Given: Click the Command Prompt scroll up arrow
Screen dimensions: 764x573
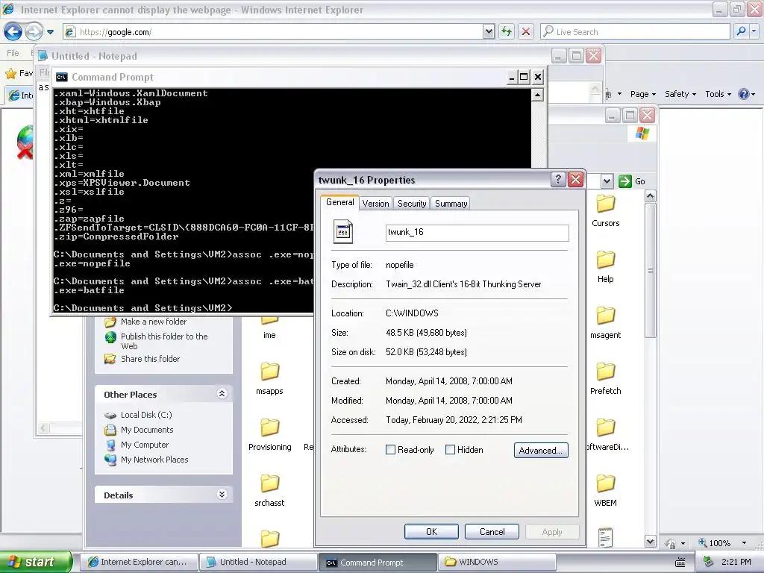Looking at the screenshot, I should pos(537,95).
